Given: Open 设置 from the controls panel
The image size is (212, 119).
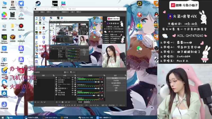Looking at the screenshot, I should [x=116, y=88].
